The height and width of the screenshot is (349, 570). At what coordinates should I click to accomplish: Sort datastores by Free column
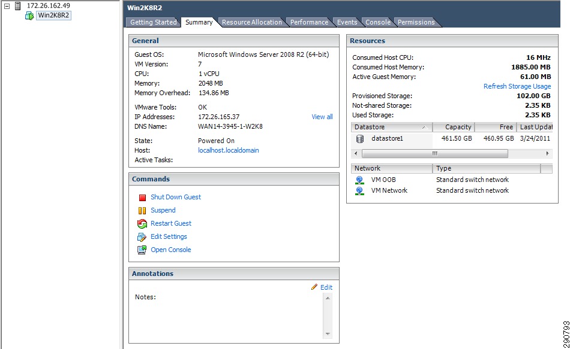pos(496,127)
